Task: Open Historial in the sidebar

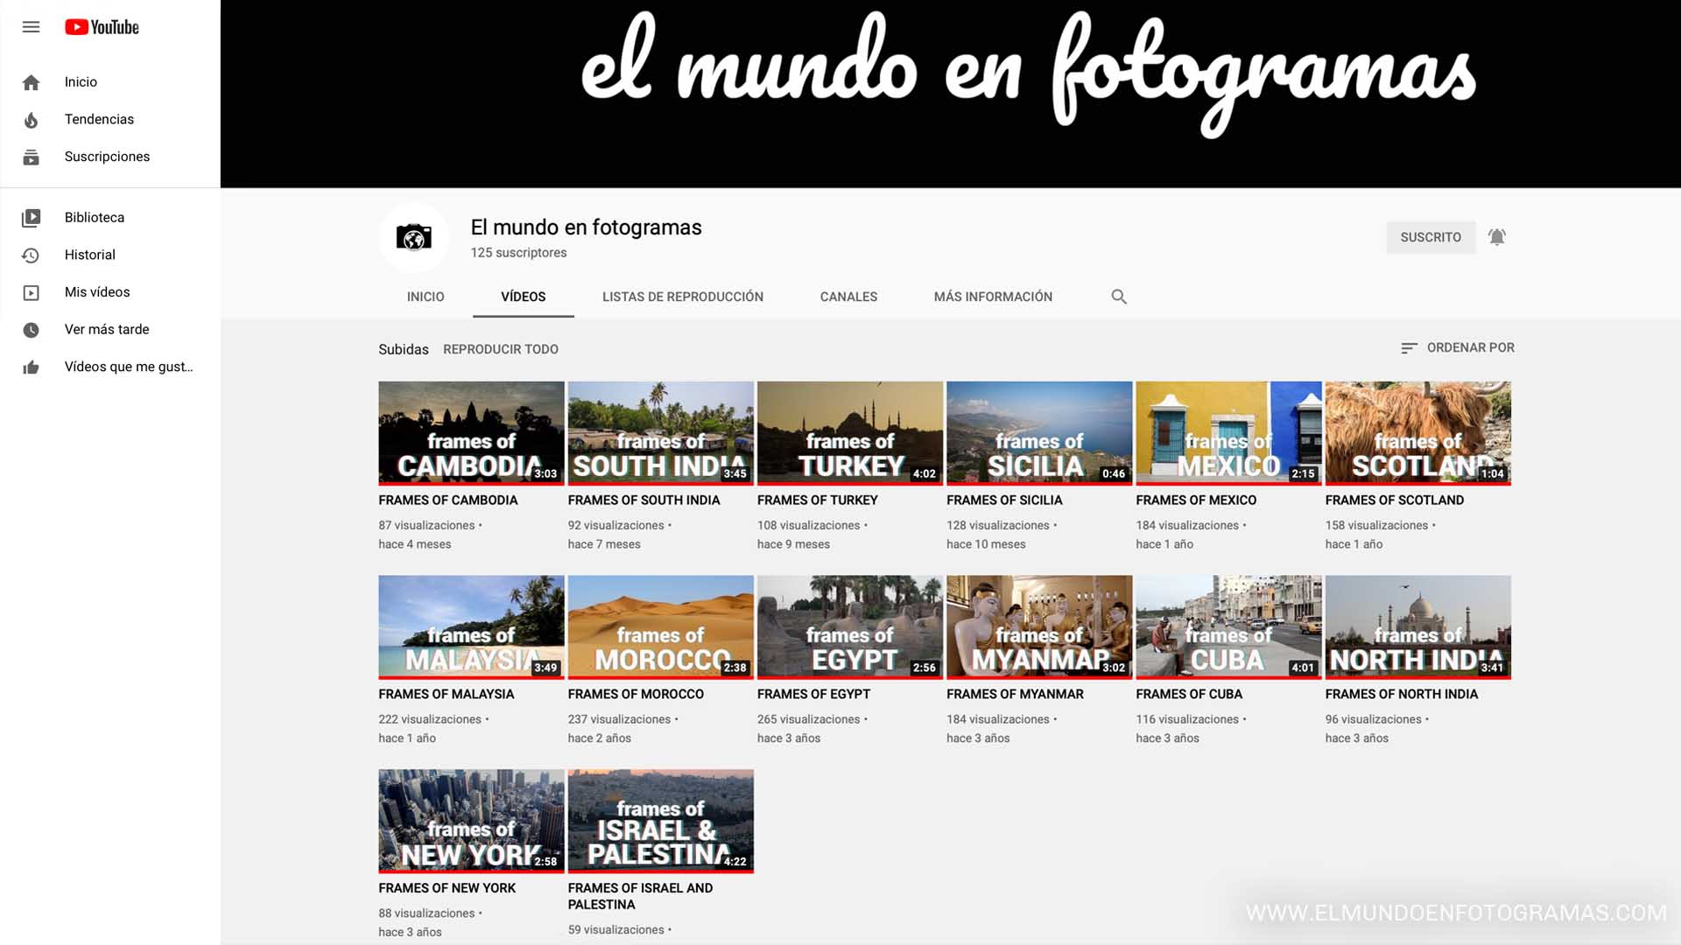Action: (x=89, y=255)
